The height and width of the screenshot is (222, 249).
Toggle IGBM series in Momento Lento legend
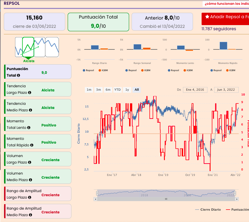coord(188,70)
